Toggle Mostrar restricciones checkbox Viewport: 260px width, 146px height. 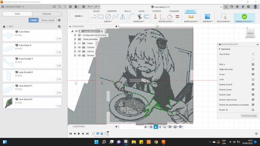click(253, 100)
